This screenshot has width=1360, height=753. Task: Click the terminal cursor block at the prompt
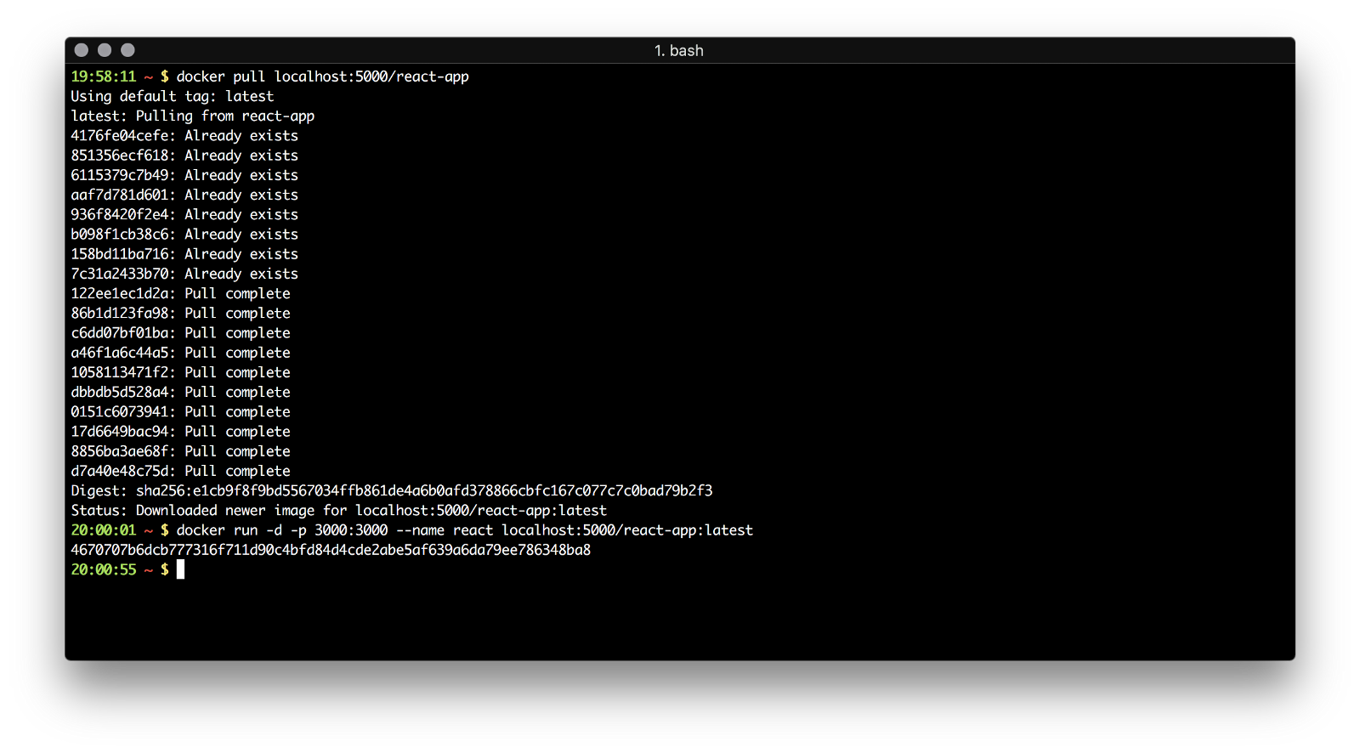coord(180,569)
